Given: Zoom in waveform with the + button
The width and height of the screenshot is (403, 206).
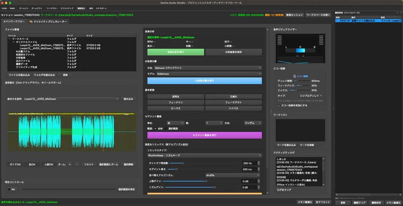Looking at the screenshot, I should 70,165.
